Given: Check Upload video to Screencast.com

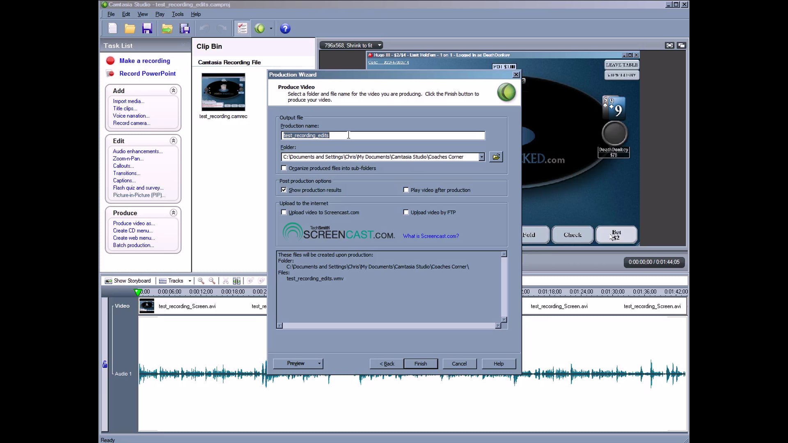Looking at the screenshot, I should [284, 212].
